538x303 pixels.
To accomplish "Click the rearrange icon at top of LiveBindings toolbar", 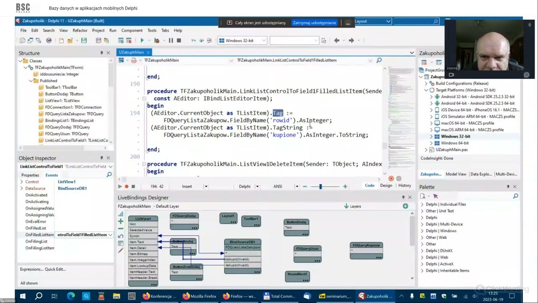I will 121,214.
